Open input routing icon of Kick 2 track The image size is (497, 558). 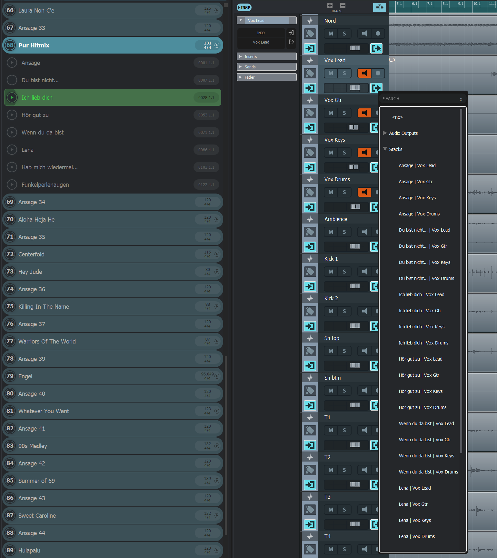[310, 326]
